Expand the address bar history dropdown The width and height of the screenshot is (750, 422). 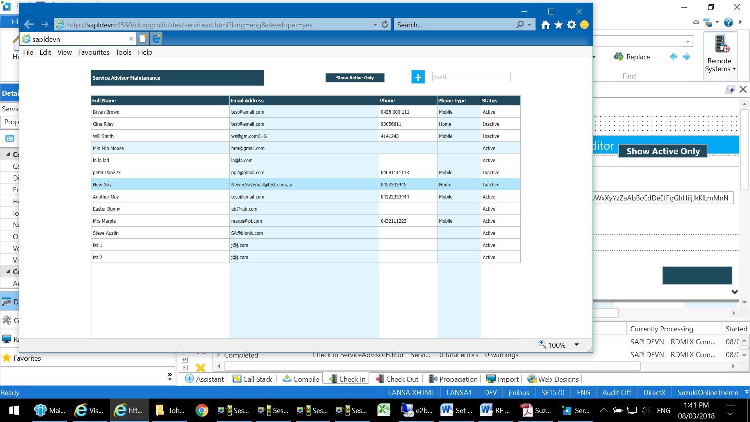coord(375,25)
